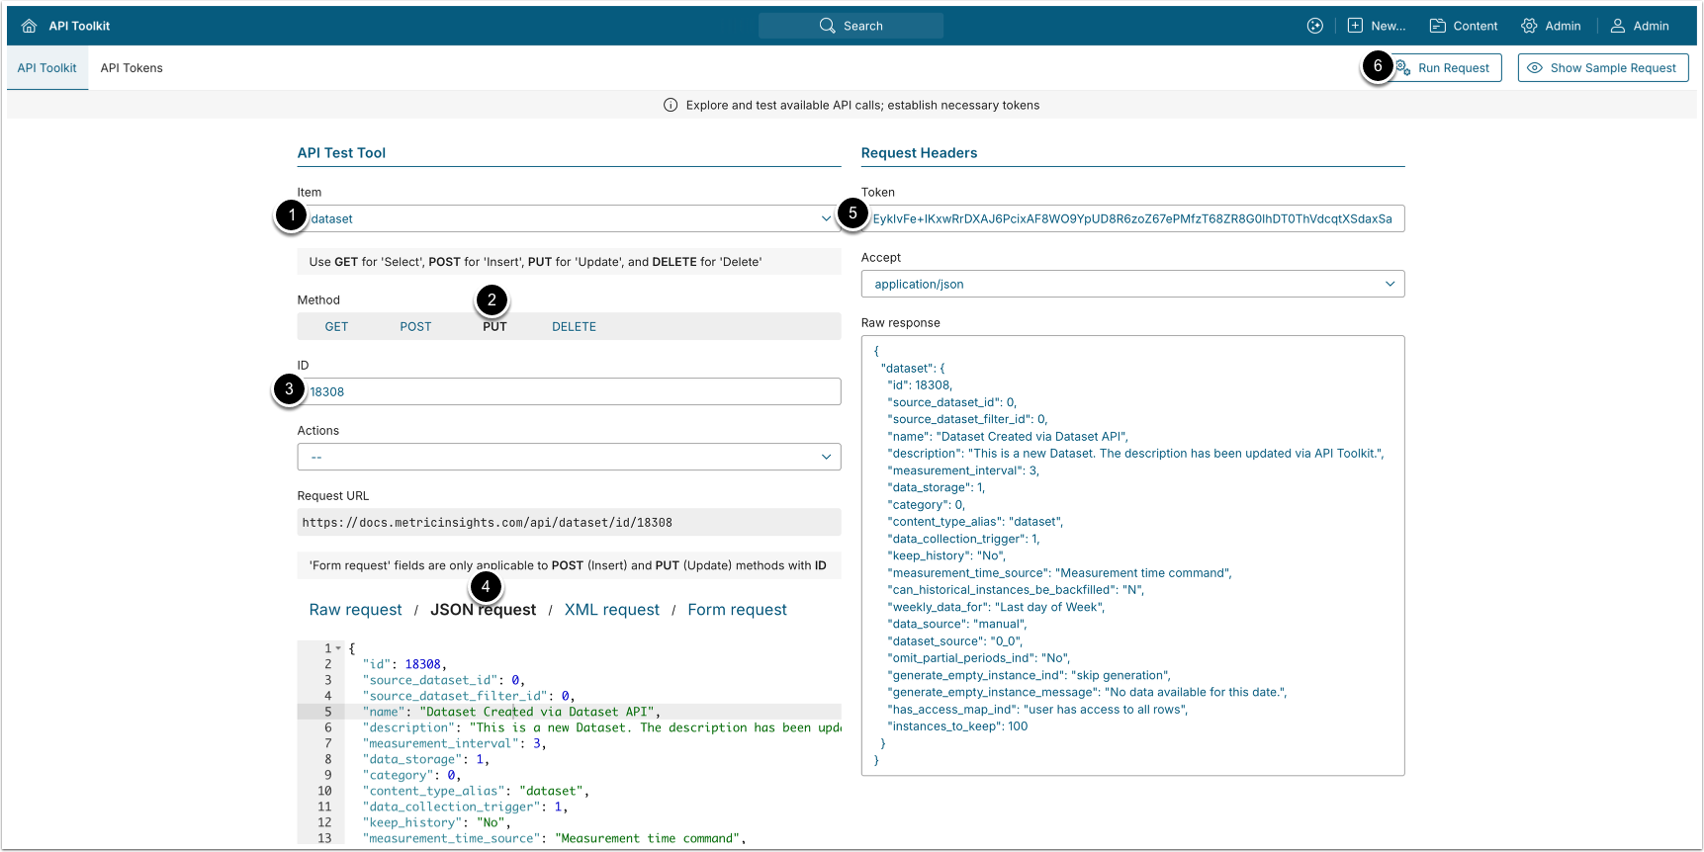
Task: Click the search magnifier icon
Action: point(827,26)
